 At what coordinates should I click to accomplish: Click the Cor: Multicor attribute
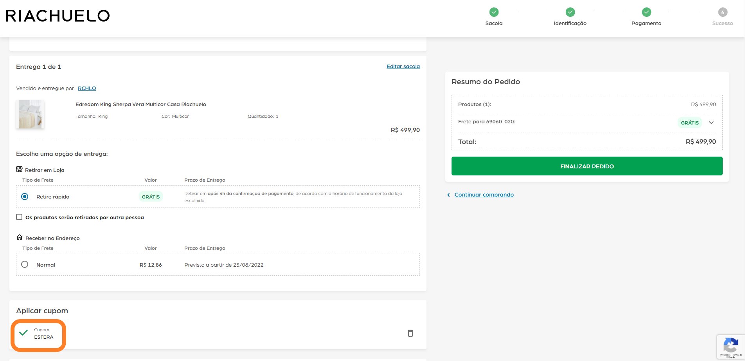175,116
